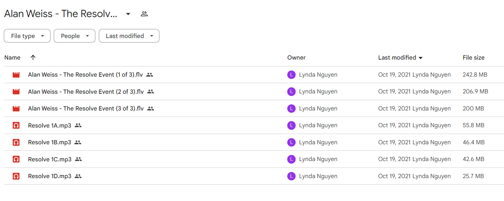Click the 242.8 MB file size value
The width and height of the screenshot is (504, 201).
475,75
